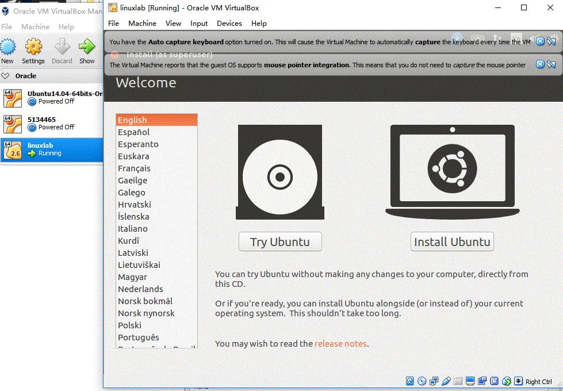The width and height of the screenshot is (563, 391).
Task: Open Machine menu in linuxlab VM window
Action: pyautogui.click(x=142, y=24)
